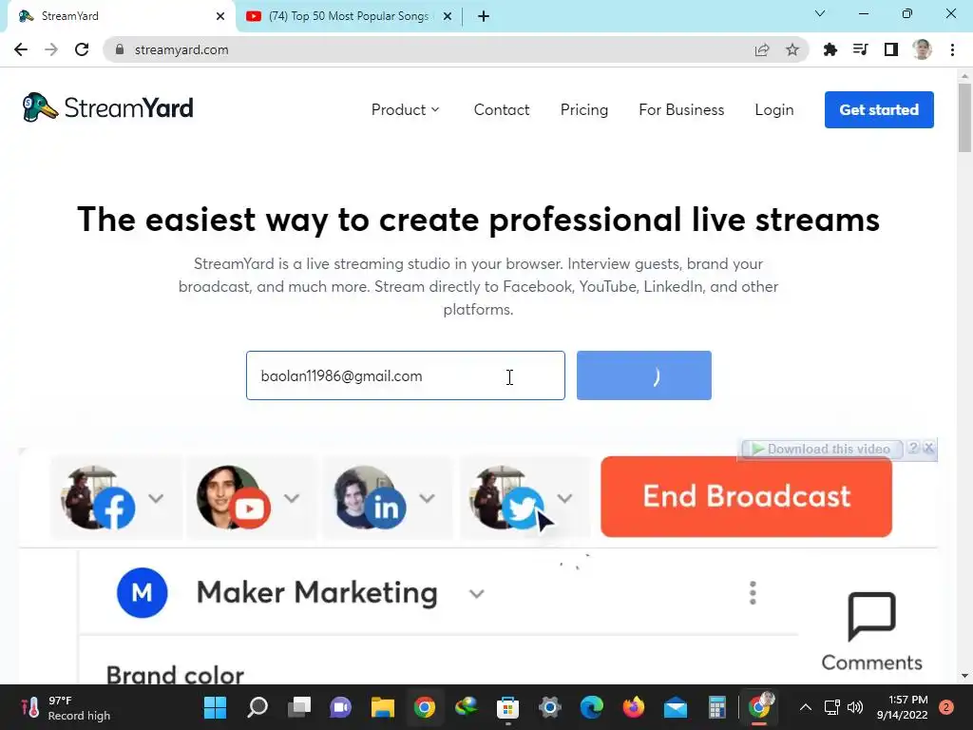Click the Facebook destination avatar
This screenshot has width=973, height=730.
click(x=98, y=498)
